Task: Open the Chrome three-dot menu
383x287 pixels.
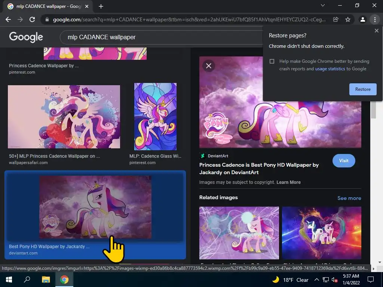Action: pos(375,19)
